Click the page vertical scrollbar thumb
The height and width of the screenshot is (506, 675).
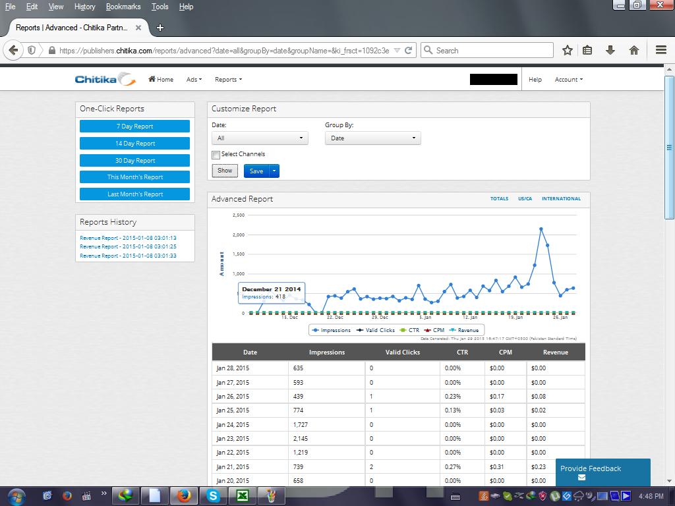click(x=669, y=148)
